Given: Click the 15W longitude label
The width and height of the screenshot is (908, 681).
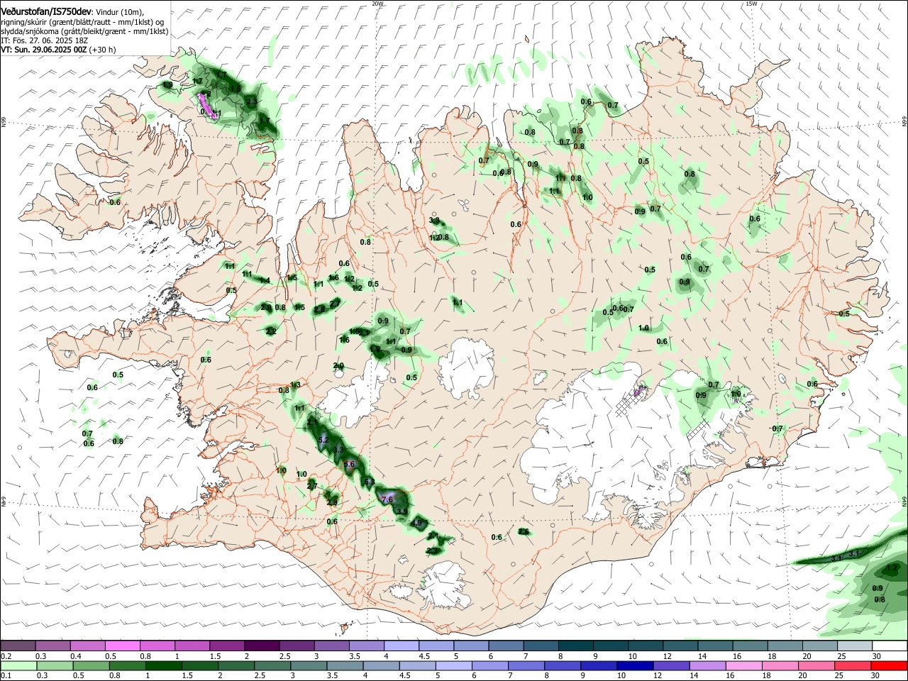Looking at the screenshot, I should tap(751, 4).
